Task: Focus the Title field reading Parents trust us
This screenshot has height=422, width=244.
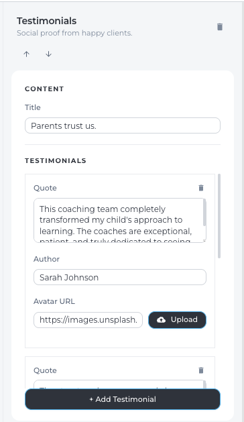Action: (x=123, y=125)
